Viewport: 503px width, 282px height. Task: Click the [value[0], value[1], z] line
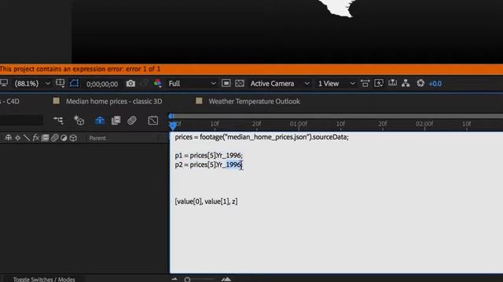[x=206, y=201]
